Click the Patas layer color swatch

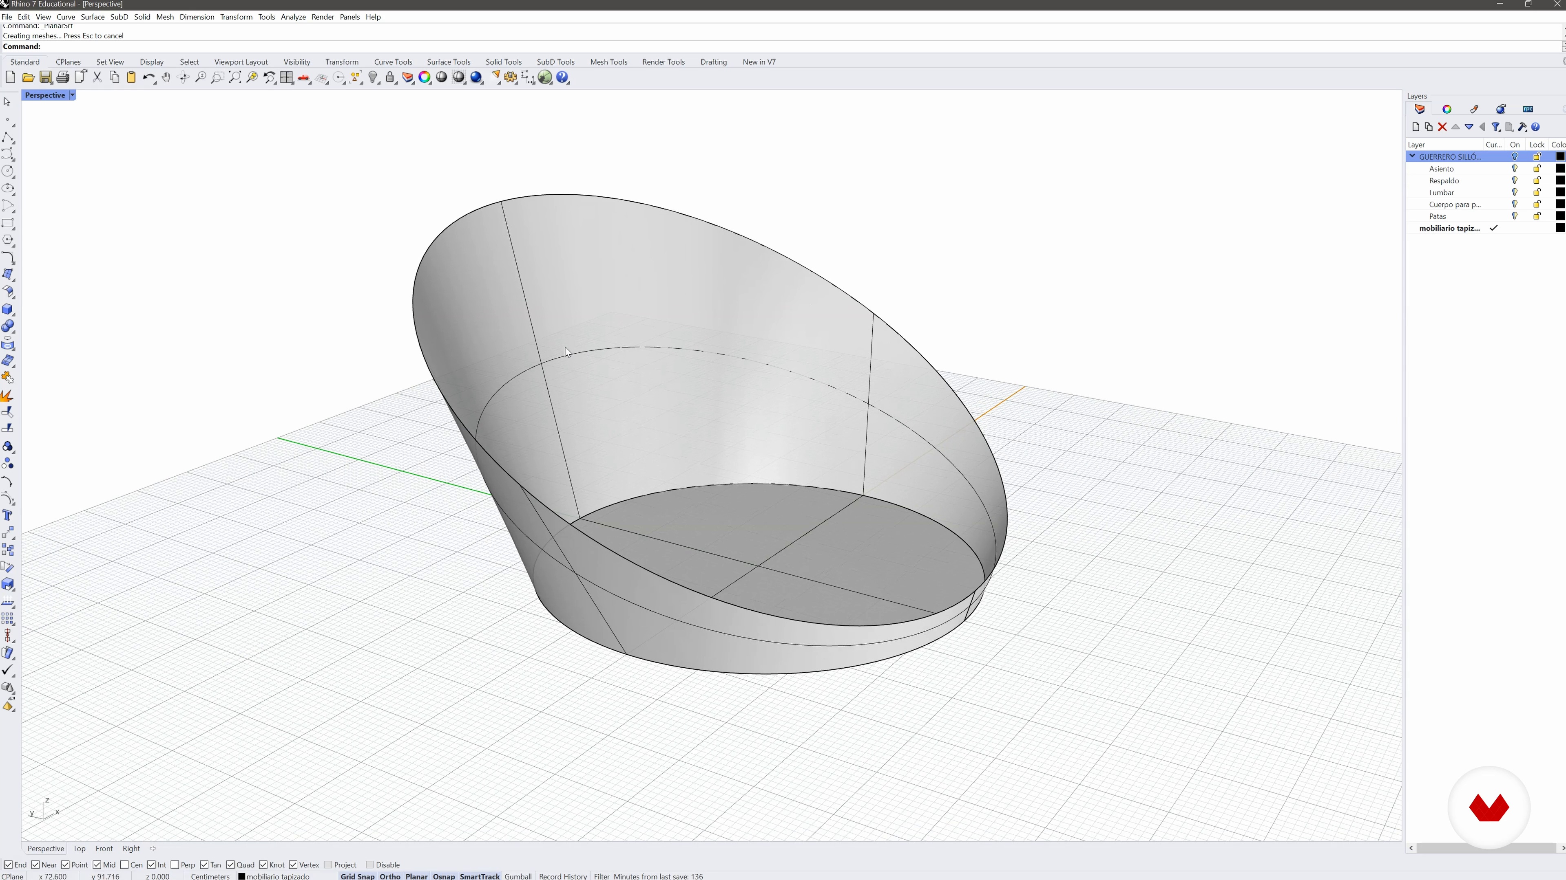tap(1560, 216)
